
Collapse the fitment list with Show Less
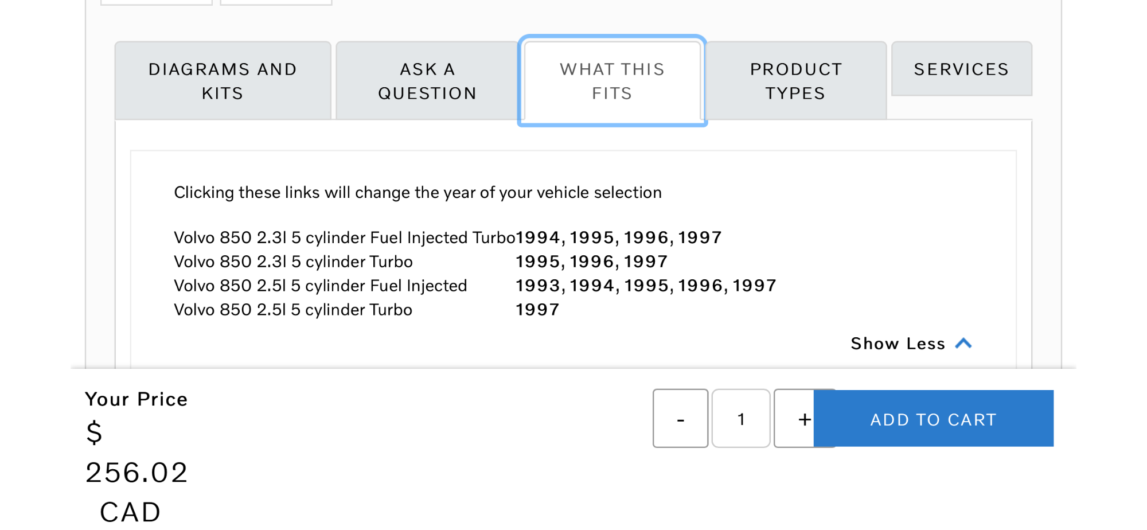click(898, 344)
